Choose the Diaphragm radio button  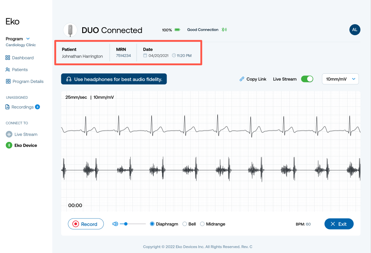152,224
